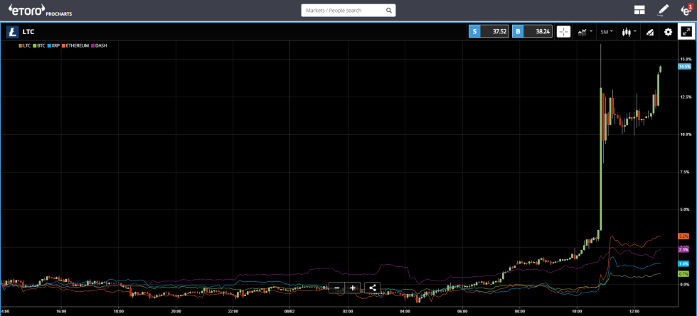Click the eToro ProCharts logo
The height and width of the screenshot is (316, 697).
(41, 10)
